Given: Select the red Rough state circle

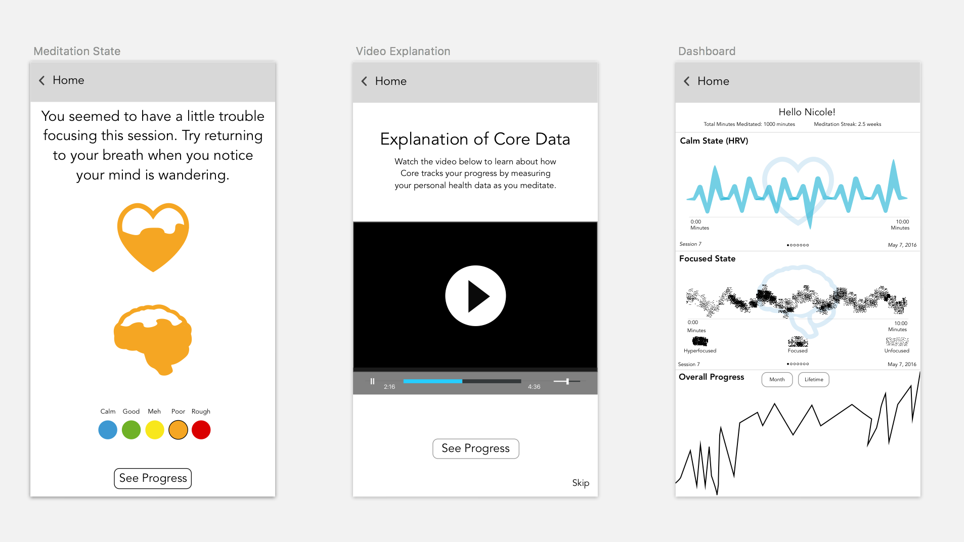Looking at the screenshot, I should click(x=201, y=430).
